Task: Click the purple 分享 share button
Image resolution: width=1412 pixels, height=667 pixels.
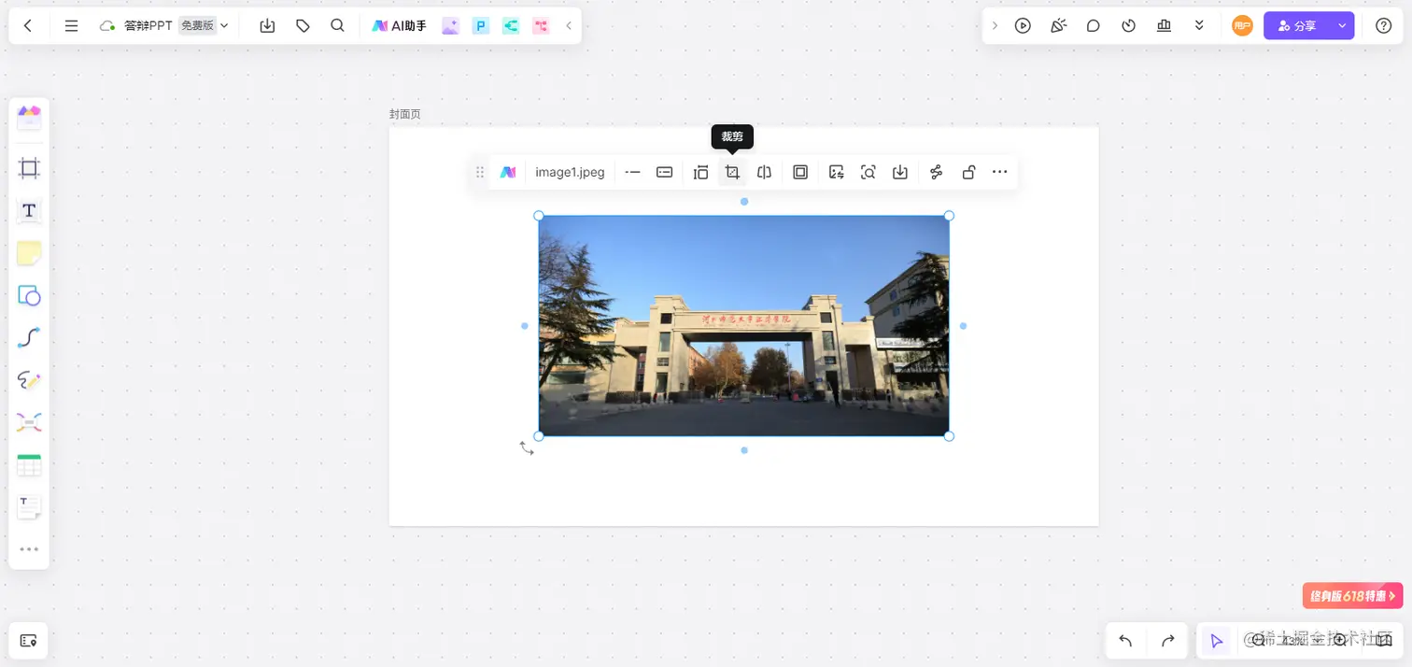Action: 1297,26
